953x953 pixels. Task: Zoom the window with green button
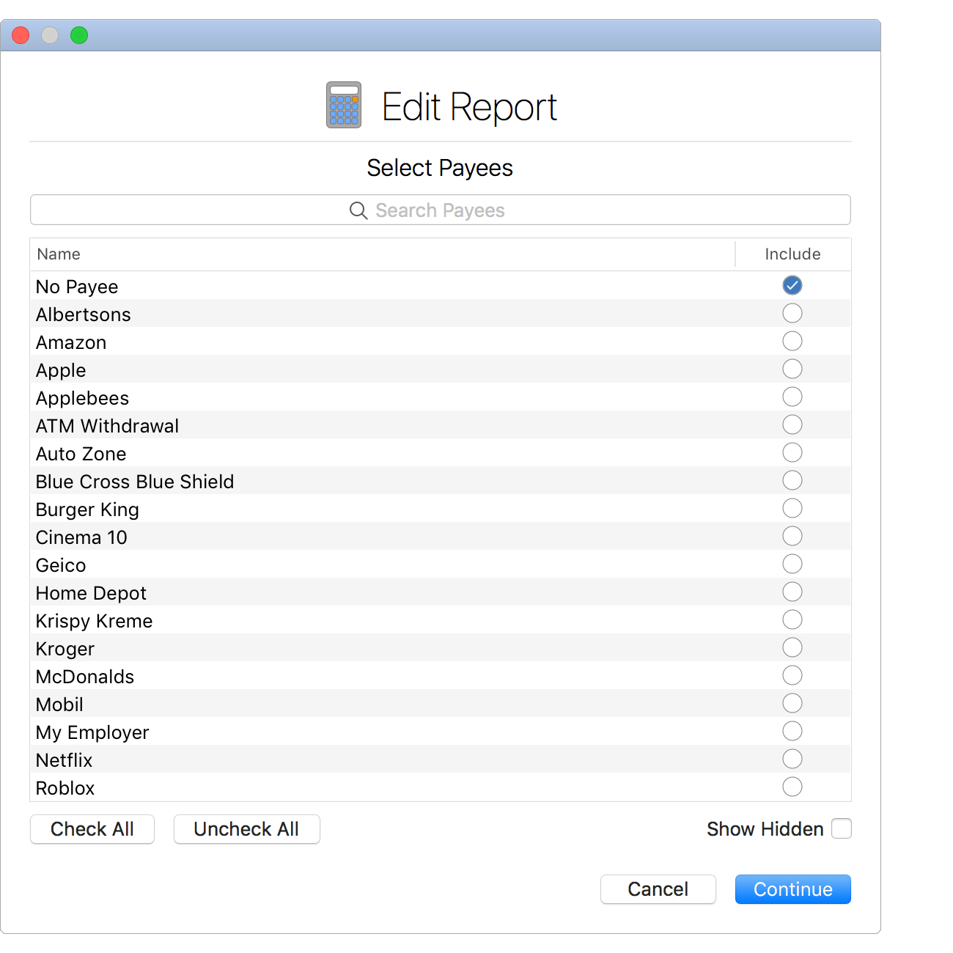pyautogui.click(x=79, y=35)
